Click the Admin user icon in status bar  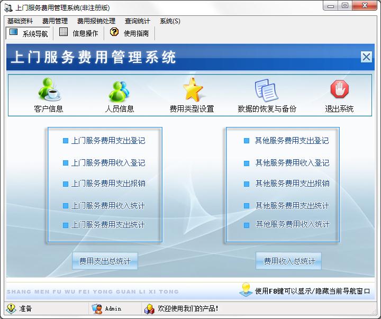tap(97, 309)
